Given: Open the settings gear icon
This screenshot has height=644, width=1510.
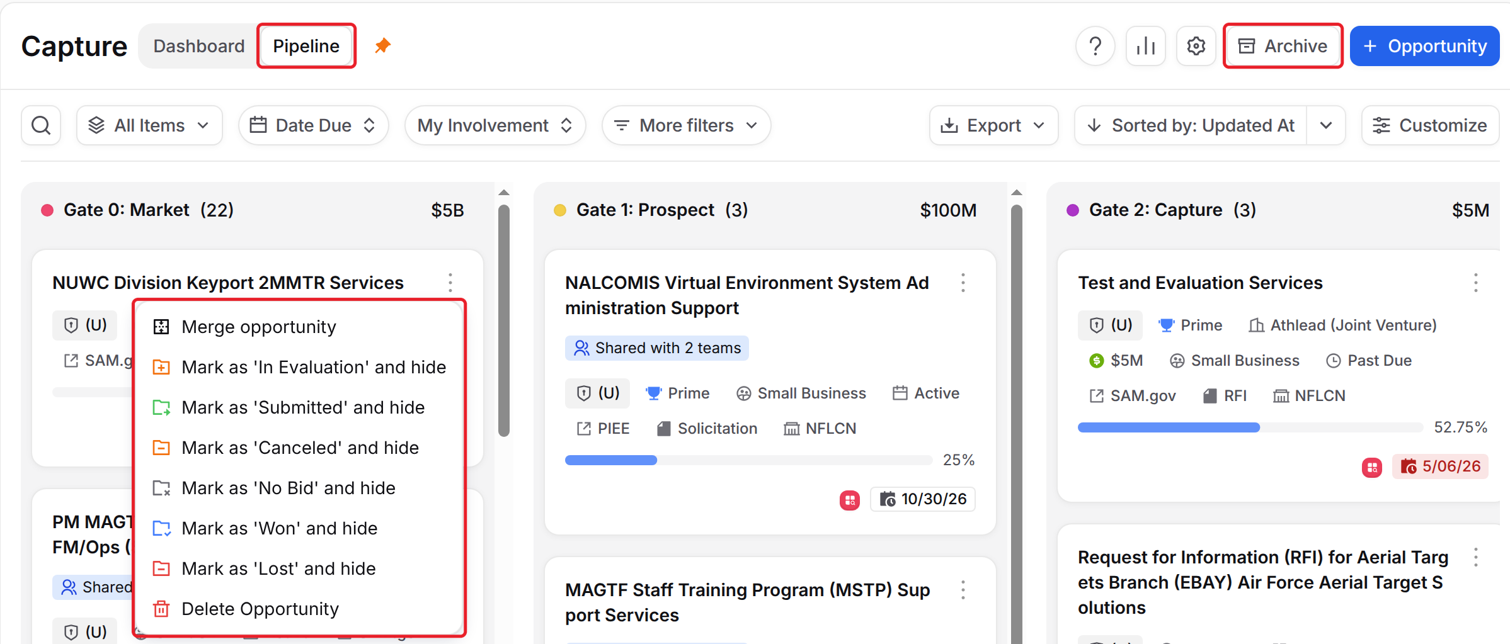Looking at the screenshot, I should click(x=1196, y=46).
